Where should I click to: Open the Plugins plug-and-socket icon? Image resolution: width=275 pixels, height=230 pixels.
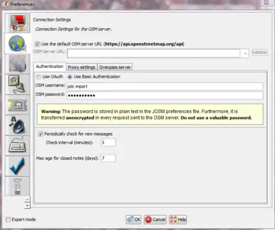[x=17, y=85]
